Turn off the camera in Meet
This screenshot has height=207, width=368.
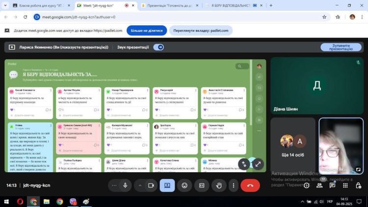151,185
